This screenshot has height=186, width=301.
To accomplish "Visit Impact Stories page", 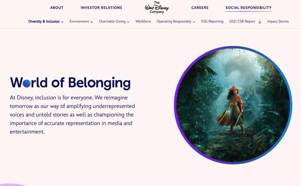I will (x=278, y=21).
